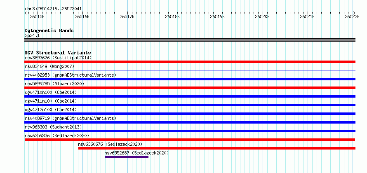This screenshot has width=367, height=173.
Task: Open nsv6359336 (Sedlazeck2020) label
Action: [x=57, y=136]
